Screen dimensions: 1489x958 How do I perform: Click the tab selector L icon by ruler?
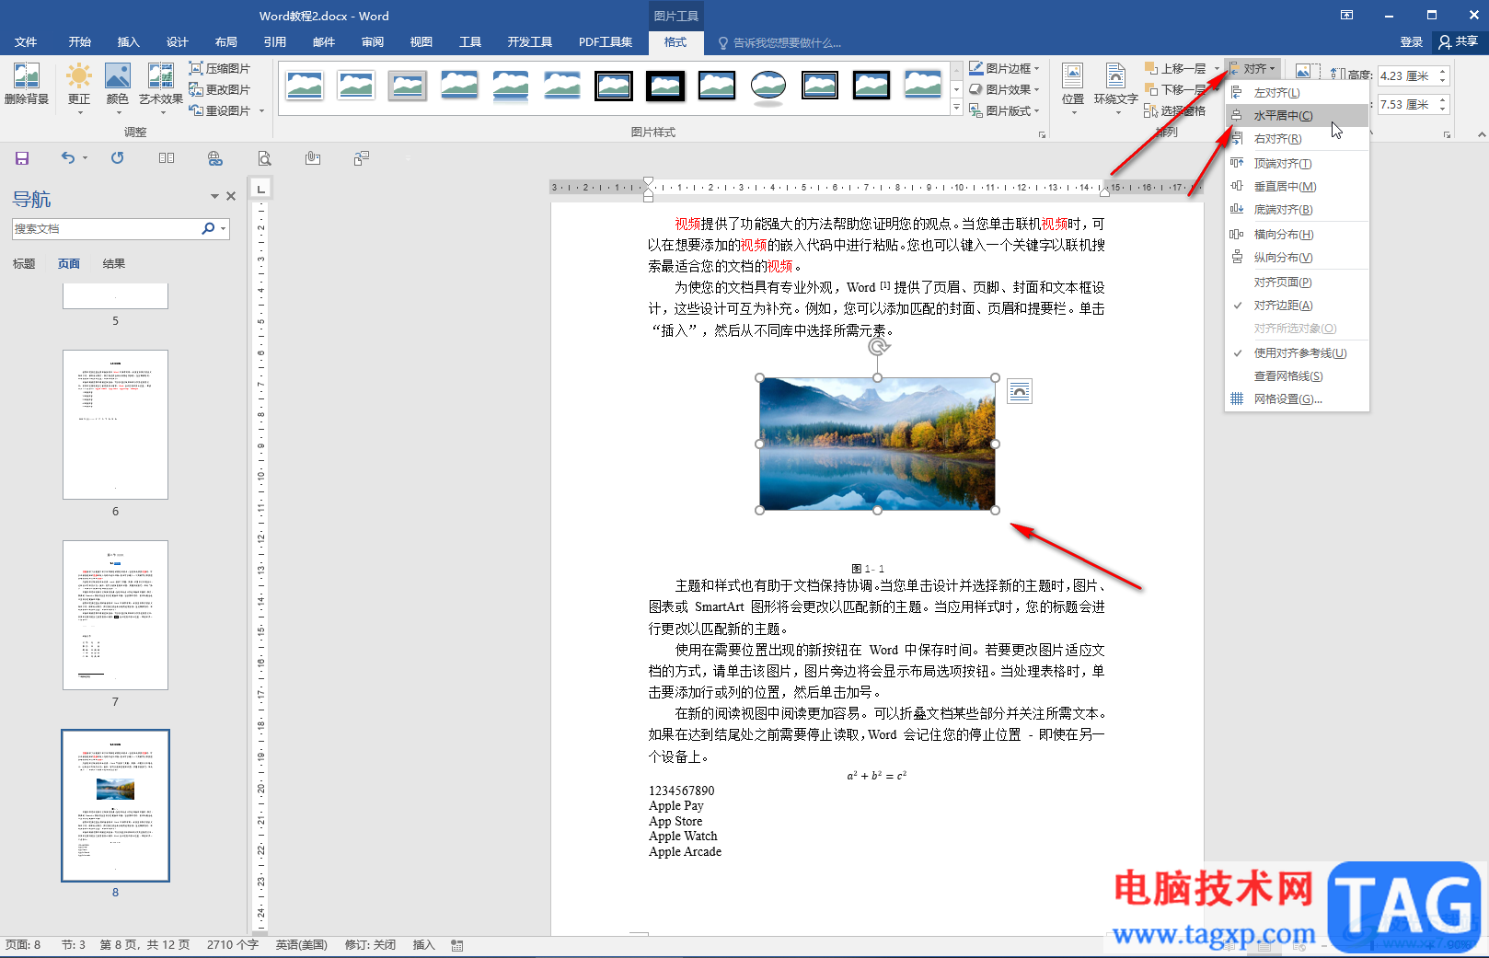click(x=261, y=189)
